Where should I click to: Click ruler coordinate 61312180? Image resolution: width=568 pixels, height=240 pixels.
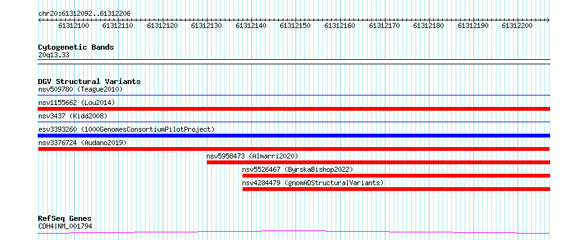pyautogui.click(x=428, y=25)
